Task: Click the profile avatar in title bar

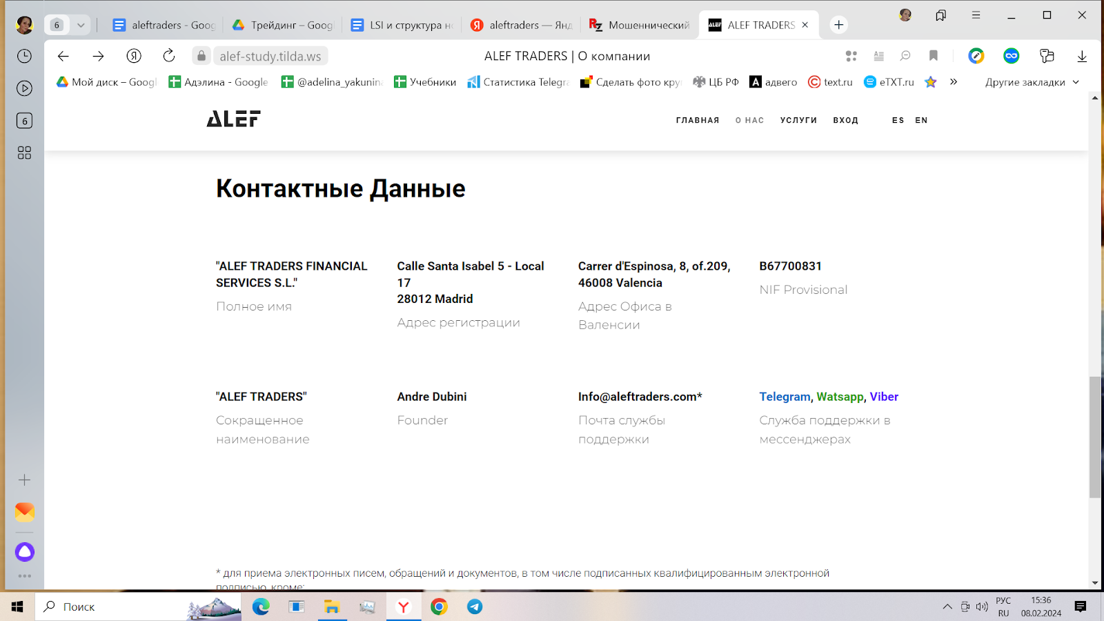Action: pos(905,15)
